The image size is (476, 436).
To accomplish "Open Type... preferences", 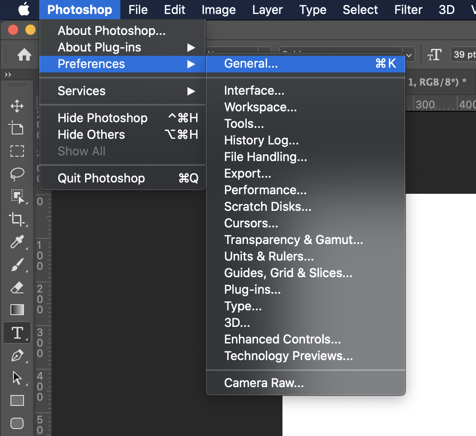I will [x=306, y=306].
